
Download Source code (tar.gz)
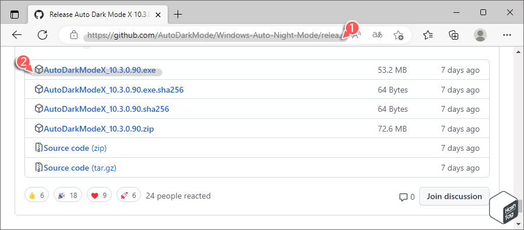[80, 168]
